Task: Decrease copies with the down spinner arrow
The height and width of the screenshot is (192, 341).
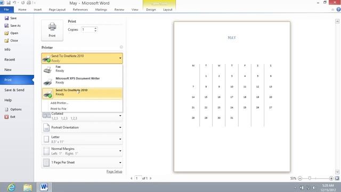Action: pyautogui.click(x=95, y=31)
